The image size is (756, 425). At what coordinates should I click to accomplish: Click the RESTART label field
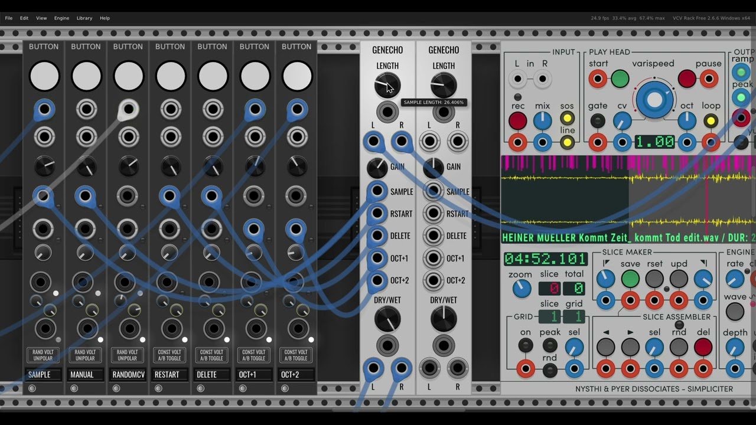click(x=170, y=375)
